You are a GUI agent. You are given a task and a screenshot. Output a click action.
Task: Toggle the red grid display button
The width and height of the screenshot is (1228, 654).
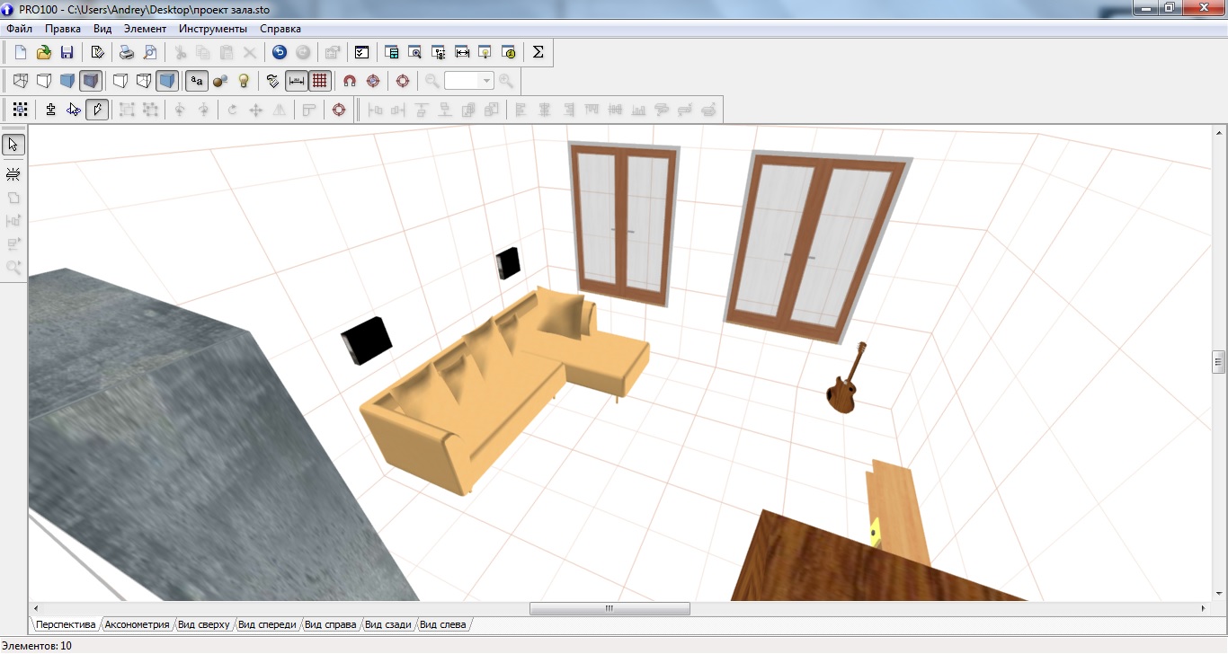(x=320, y=81)
